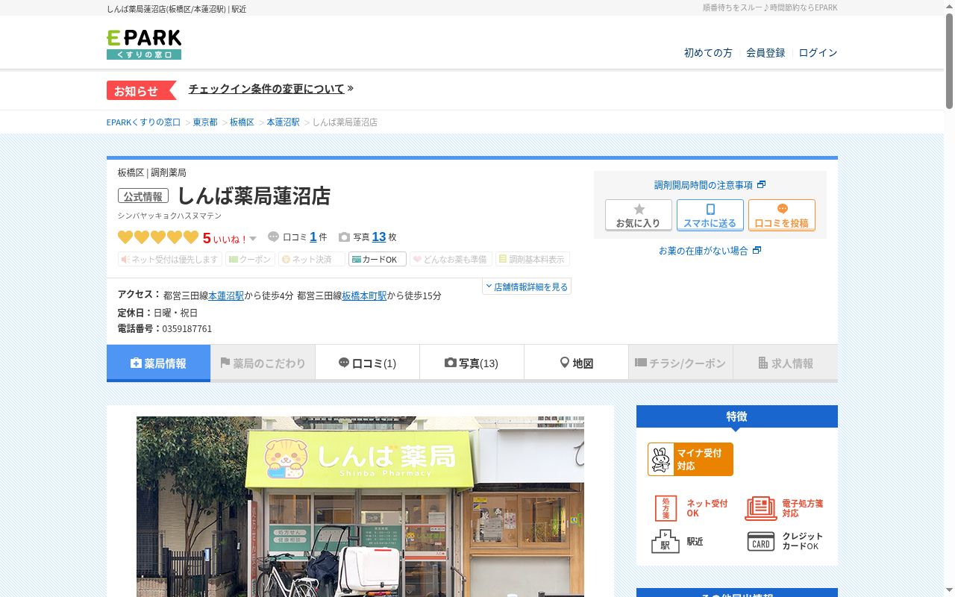Click the 求人情報 tab
Screen dimensions: 955x597
(x=785, y=363)
